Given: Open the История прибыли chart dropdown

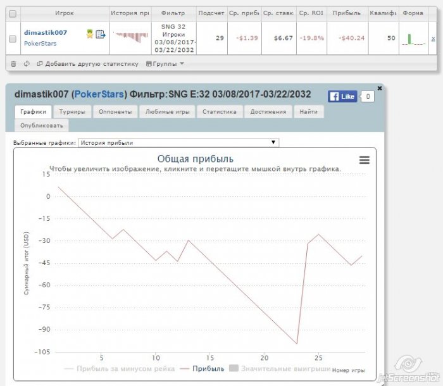Looking at the screenshot, I should pyautogui.click(x=178, y=143).
